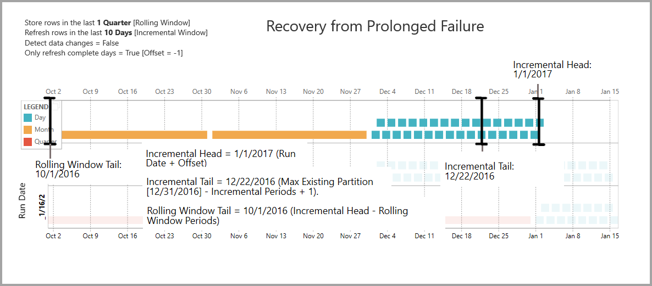
Task: Click the 'Nov 6' label on bottom axis
Action: tap(239, 236)
